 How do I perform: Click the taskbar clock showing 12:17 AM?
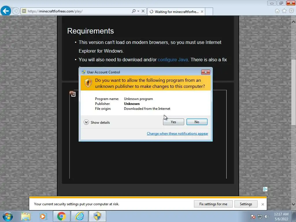tap(281, 217)
